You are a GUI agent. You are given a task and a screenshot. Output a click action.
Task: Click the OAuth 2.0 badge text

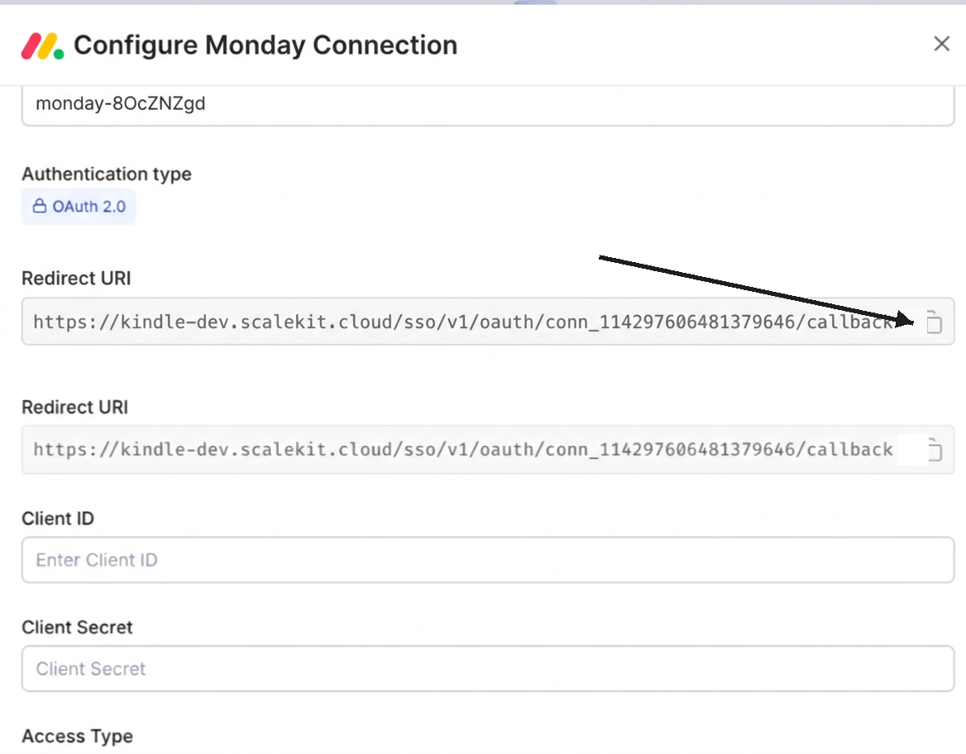(88, 207)
